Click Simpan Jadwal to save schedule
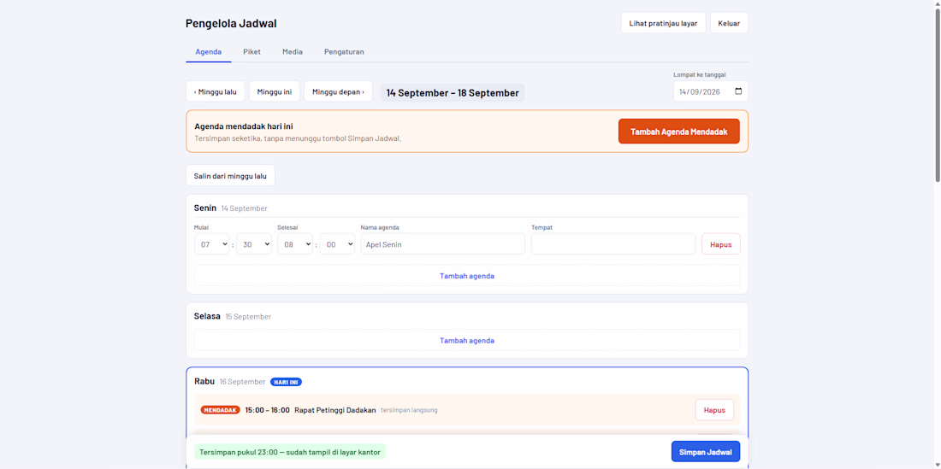Screen dimensions: 941x469 [705, 452]
